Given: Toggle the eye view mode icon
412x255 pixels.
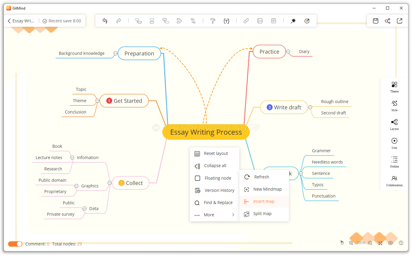Looking at the screenshot, I should (391, 243).
